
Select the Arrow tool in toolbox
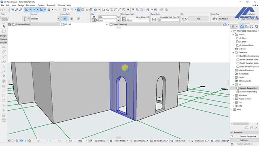pyautogui.click(x=4, y=26)
